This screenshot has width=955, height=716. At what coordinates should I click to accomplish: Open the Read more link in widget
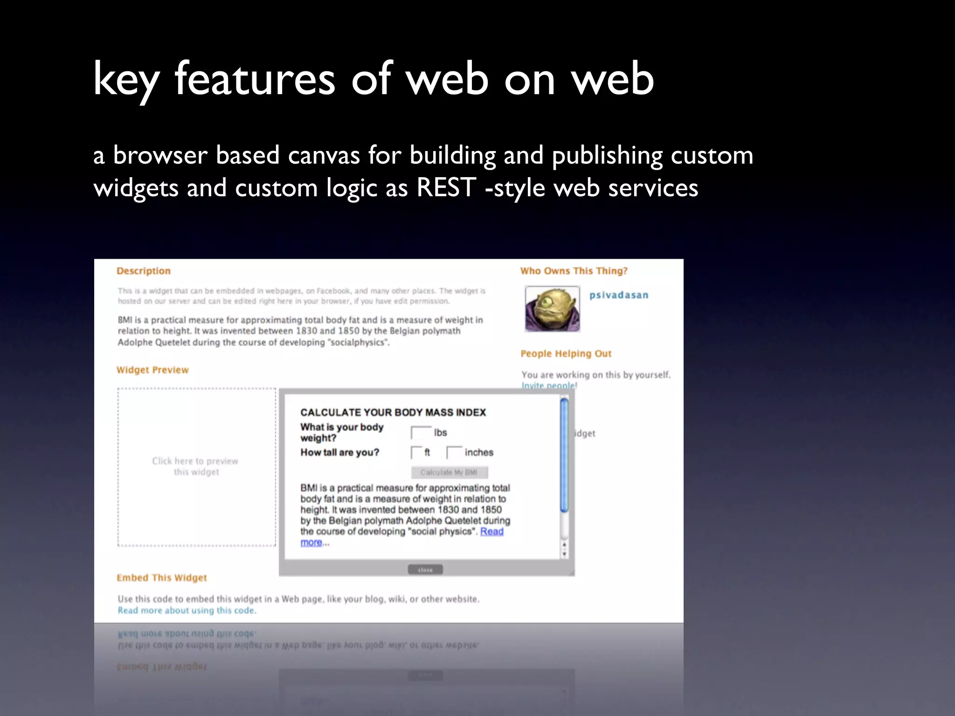[492, 531]
